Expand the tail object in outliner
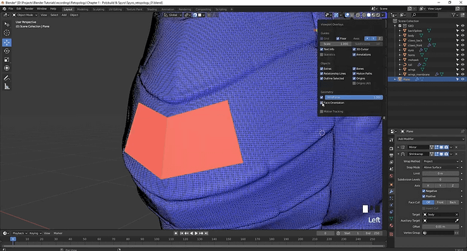Screen dimensions: 467x251 pos(400,64)
